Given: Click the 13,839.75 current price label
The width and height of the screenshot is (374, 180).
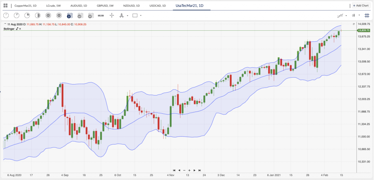Looking at the screenshot, I should click(364, 30).
